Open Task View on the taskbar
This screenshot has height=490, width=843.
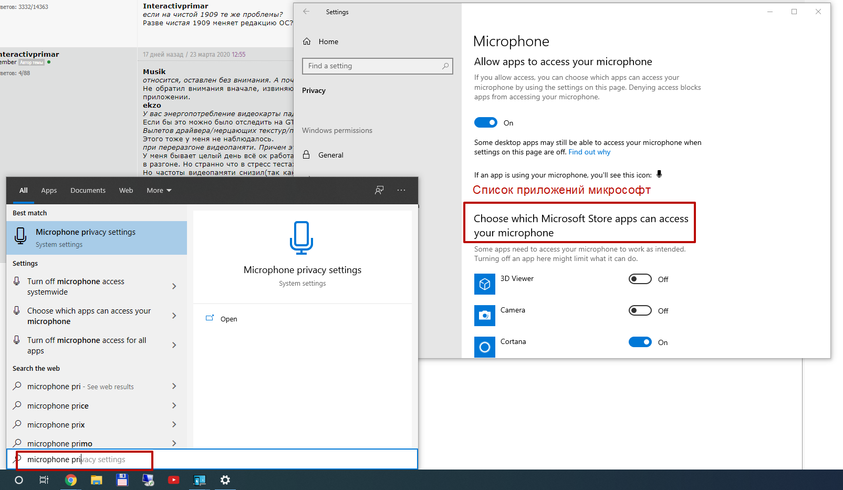pos(44,480)
